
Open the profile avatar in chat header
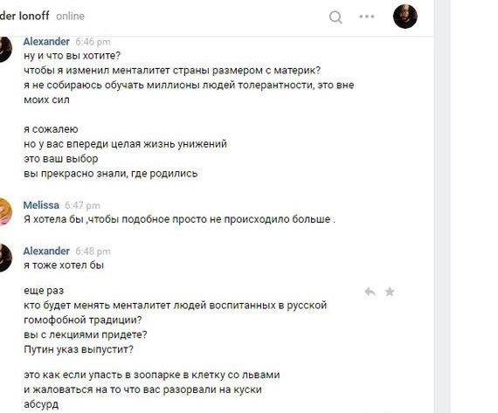tap(405, 17)
